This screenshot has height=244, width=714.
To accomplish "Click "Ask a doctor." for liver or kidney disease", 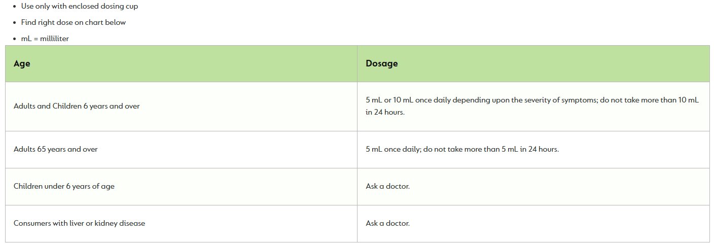I will point(387,223).
